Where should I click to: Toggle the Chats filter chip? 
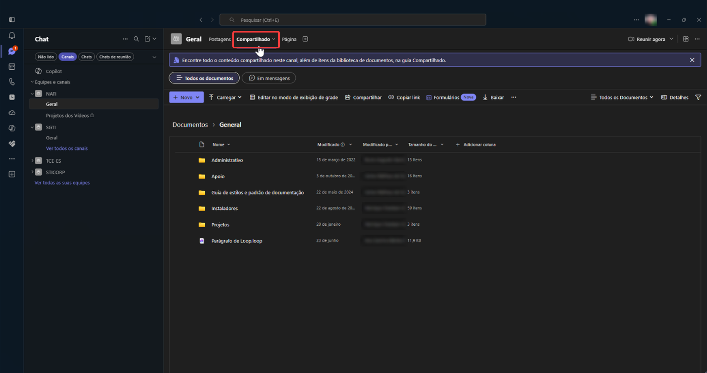pos(86,57)
